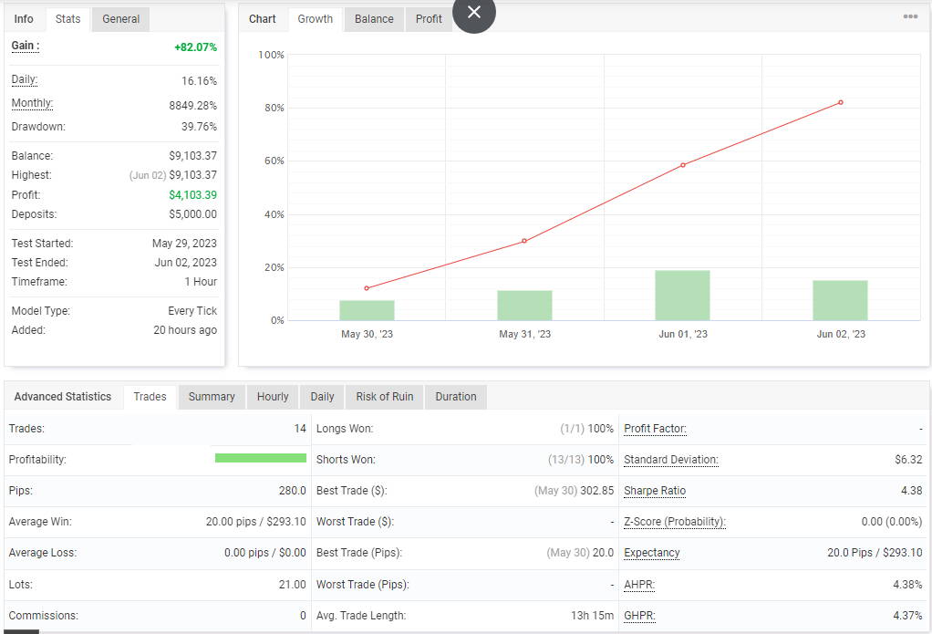The image size is (932, 634).
Task: Open the Risk of Ruin tab
Action: click(x=385, y=397)
